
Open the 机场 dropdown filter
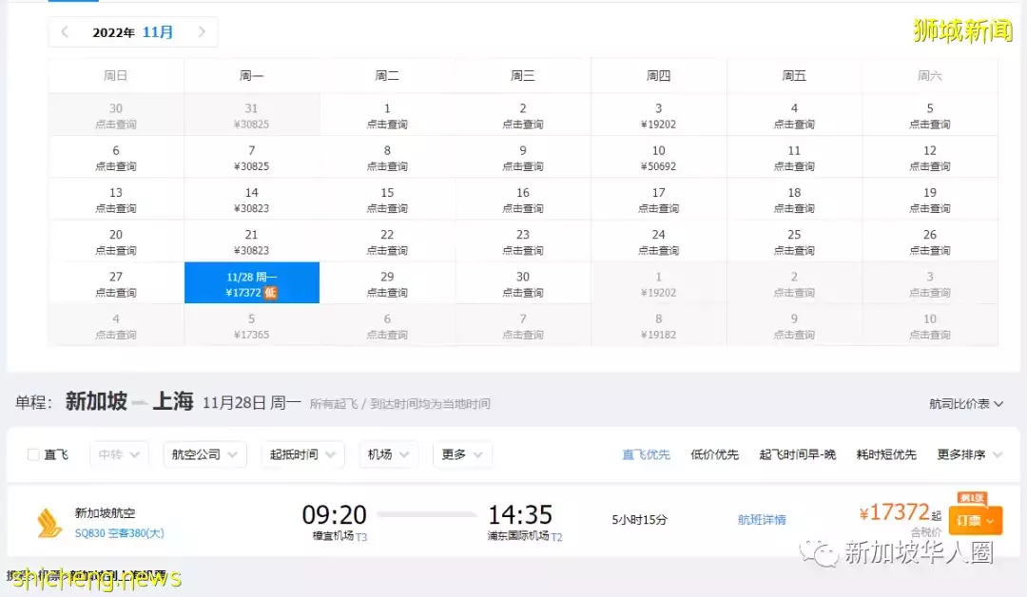tap(388, 454)
